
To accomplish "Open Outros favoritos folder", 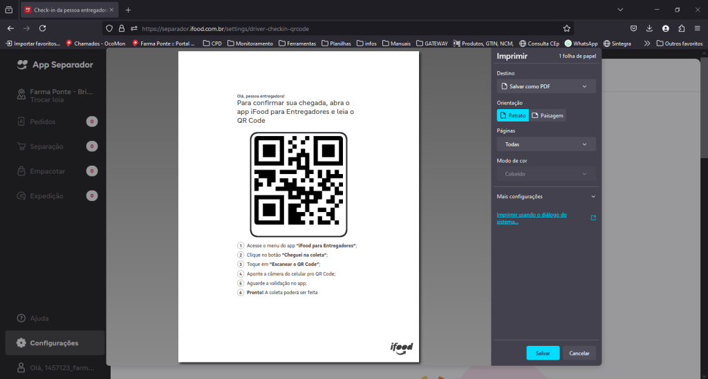I will pos(680,43).
